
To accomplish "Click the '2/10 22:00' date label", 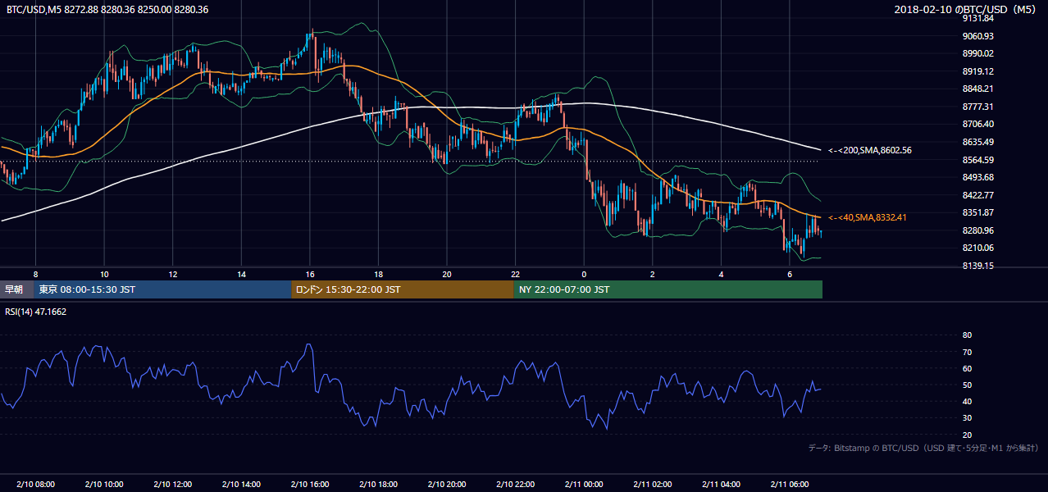I will [x=515, y=485].
